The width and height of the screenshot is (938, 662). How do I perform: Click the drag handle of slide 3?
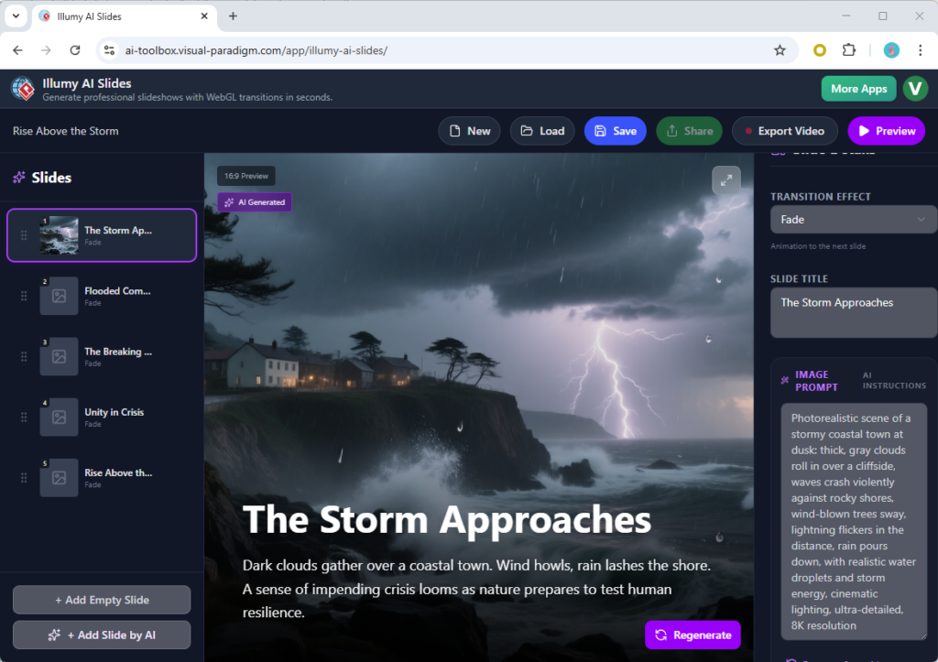24,356
